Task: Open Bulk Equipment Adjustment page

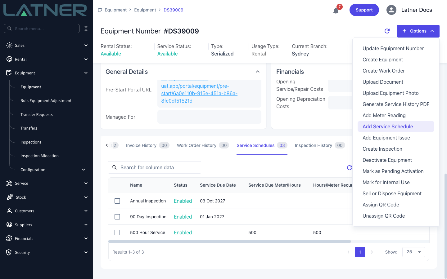Action: click(x=46, y=100)
